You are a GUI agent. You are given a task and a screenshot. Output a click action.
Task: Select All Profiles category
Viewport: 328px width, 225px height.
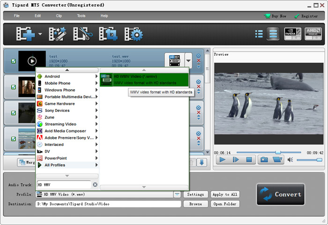pyautogui.click(x=67, y=165)
